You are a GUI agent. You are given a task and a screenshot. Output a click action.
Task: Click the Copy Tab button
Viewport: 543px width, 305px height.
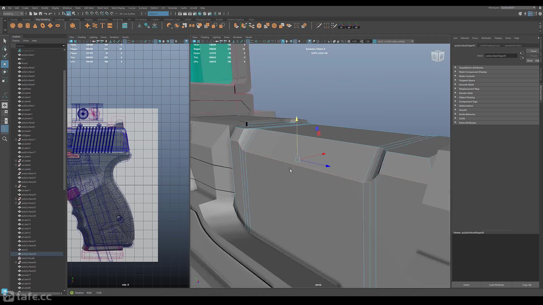[x=527, y=285]
